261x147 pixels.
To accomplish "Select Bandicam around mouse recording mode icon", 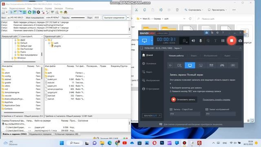I will click(x=201, y=65).
